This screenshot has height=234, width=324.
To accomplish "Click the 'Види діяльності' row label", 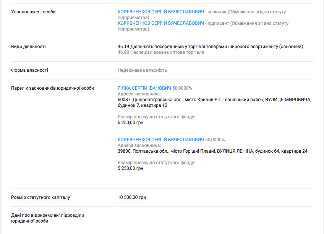I will tap(28, 47).
